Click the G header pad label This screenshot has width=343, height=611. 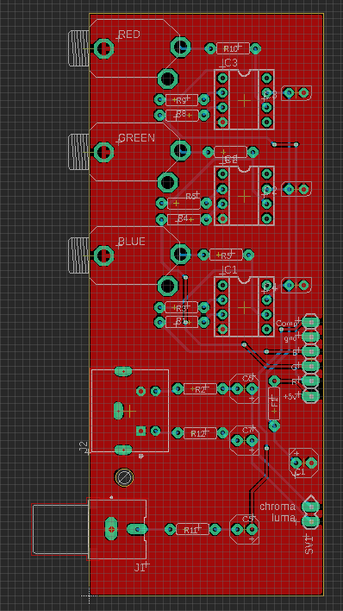click(x=295, y=367)
